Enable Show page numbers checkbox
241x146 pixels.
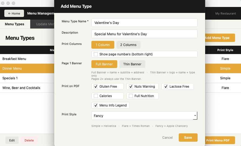coord(96,54)
